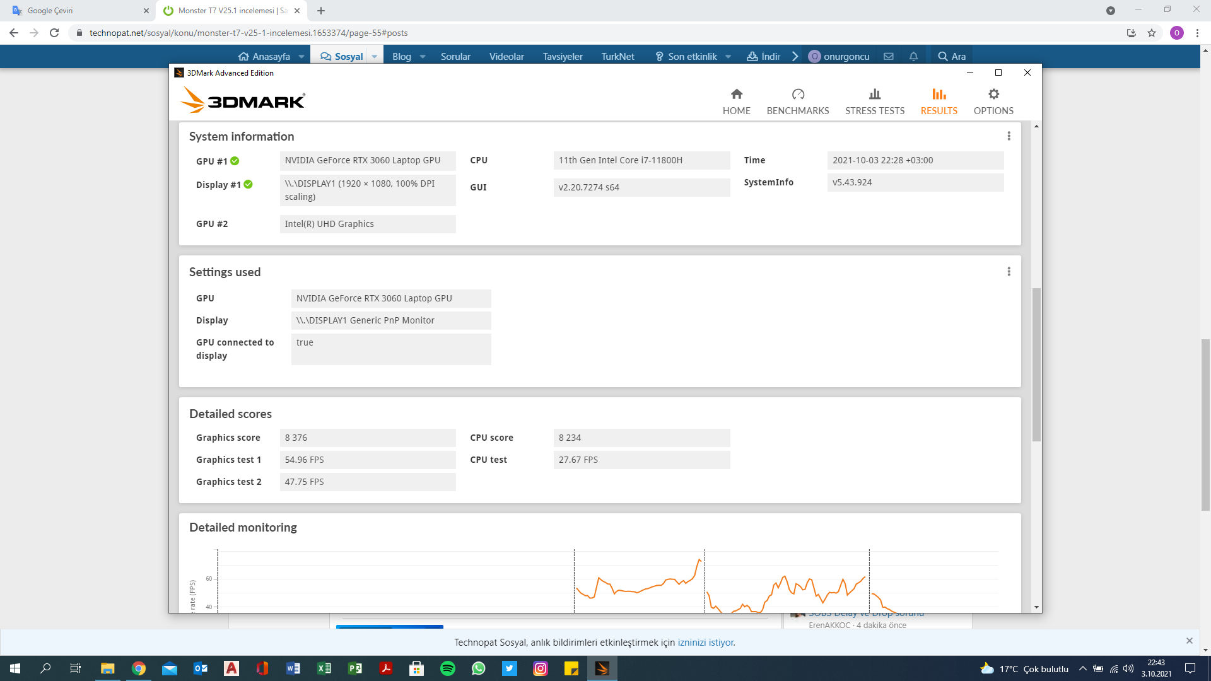
Task: Expand the Blog dropdown arrow
Action: [x=422, y=56]
